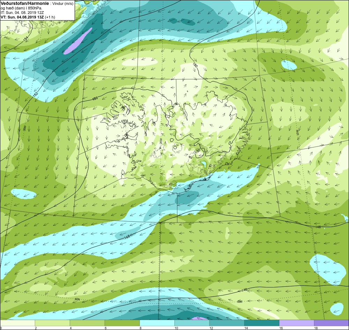
Task: Click the '148' contour label near the right edge
Action: coord(318,227)
